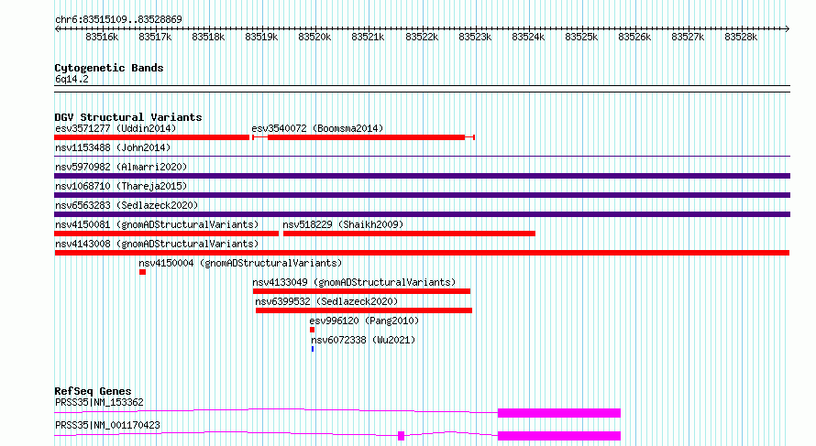Select the nsv1068710 purple variant bar
The image size is (816, 446).
[x=422, y=195]
